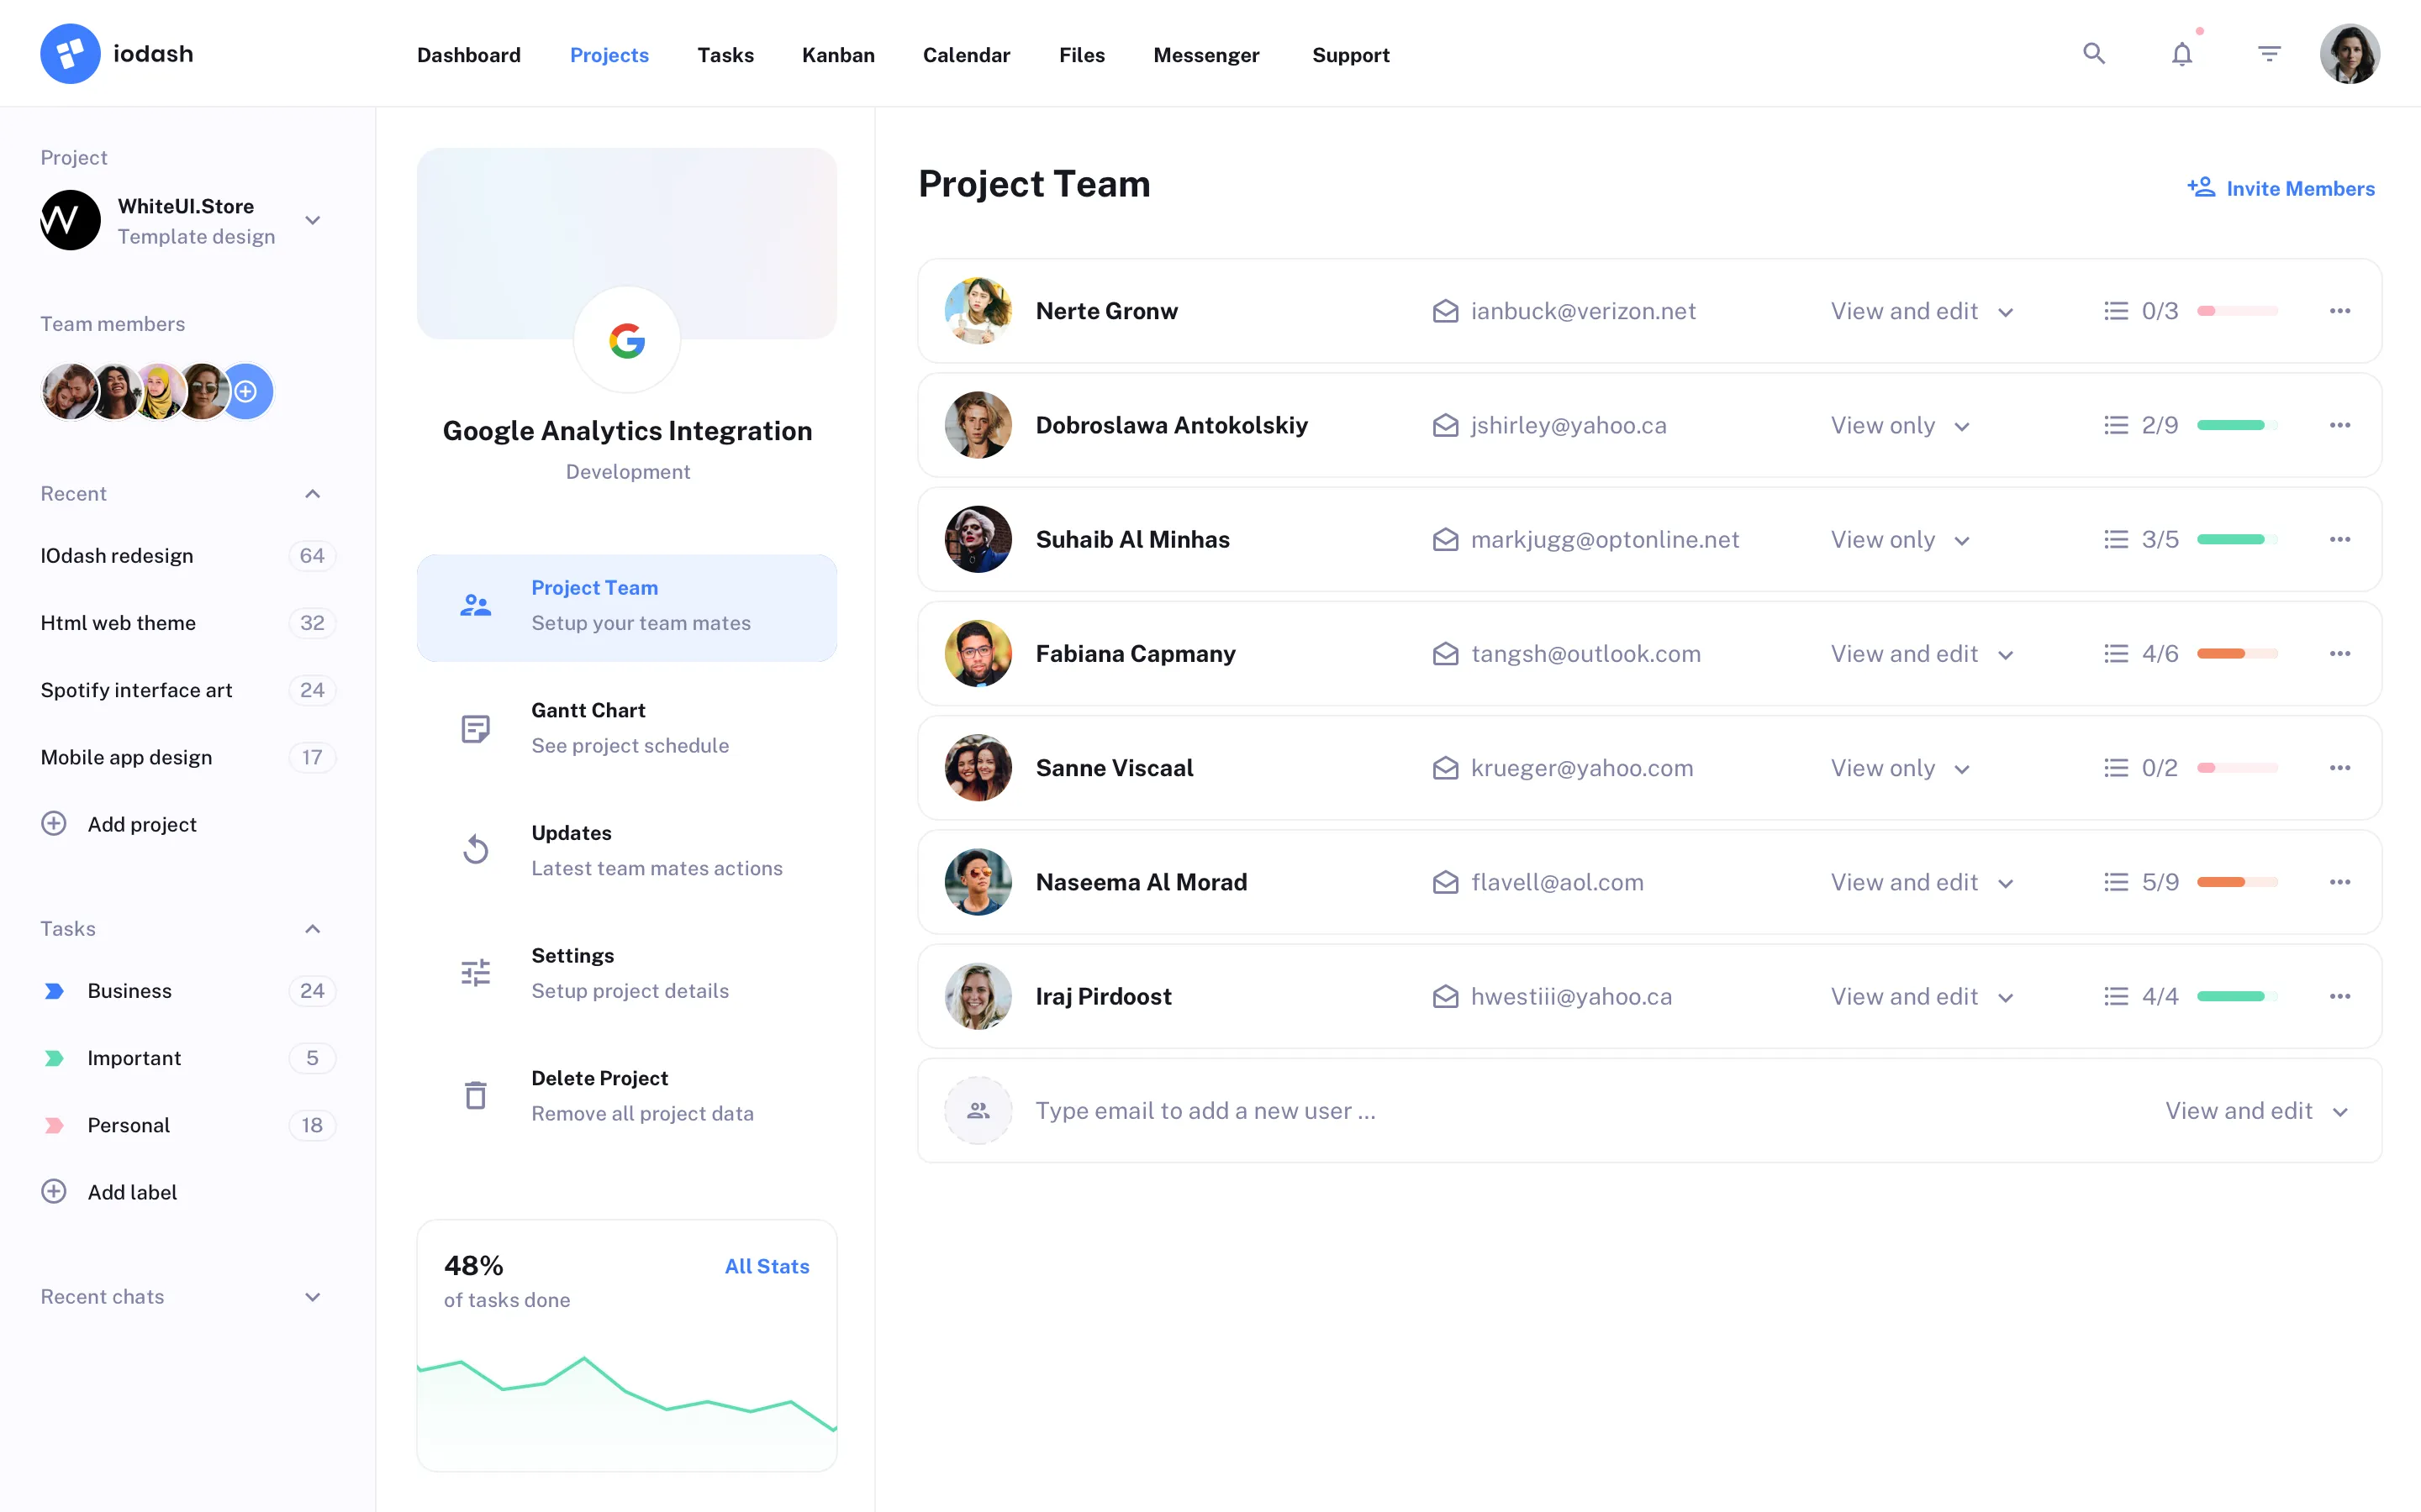
Task: Click the Gantt Chart icon to see project schedule
Action: coord(476,727)
